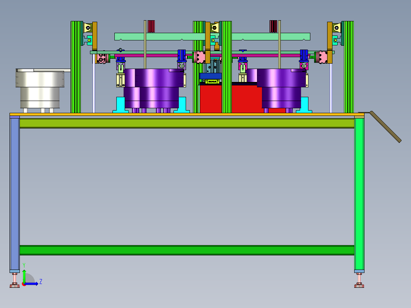Select the blue left table leg
The image size is (411, 308).
(x=14, y=194)
